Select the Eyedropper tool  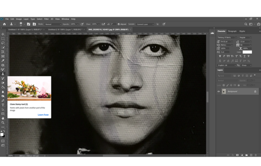(x=3, y=61)
